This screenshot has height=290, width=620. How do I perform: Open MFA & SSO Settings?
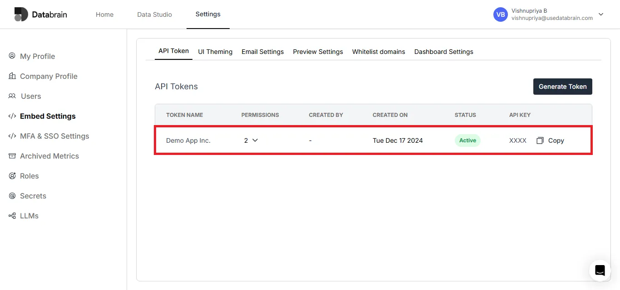(54, 136)
